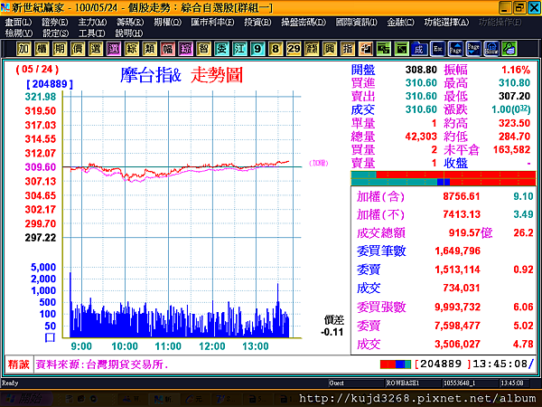Click the 興 toolbar button

click(x=330, y=49)
